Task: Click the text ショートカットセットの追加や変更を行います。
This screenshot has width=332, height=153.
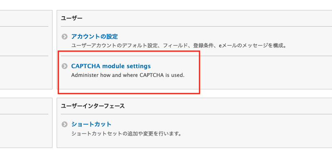Action: tap(126, 134)
